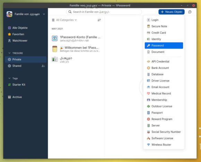The width and height of the screenshot is (201, 162).
Task: Click the Reward Program icon
Action: (x=148, y=119)
